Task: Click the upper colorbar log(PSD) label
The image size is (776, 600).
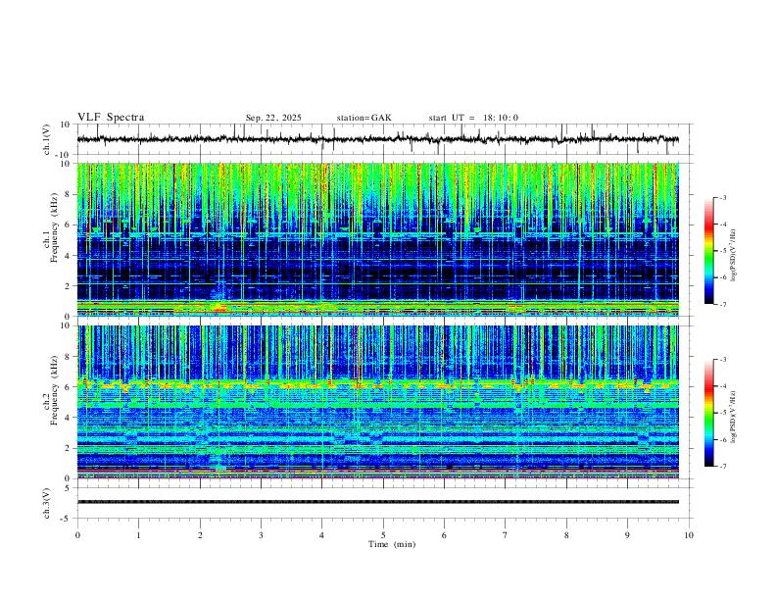Action: pos(733,256)
